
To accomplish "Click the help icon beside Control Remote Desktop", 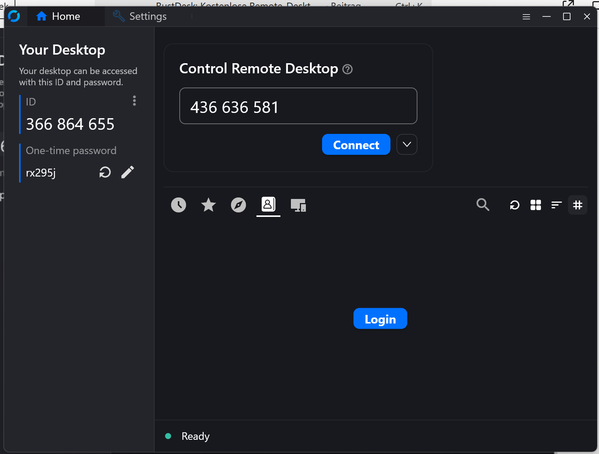I will [x=347, y=69].
